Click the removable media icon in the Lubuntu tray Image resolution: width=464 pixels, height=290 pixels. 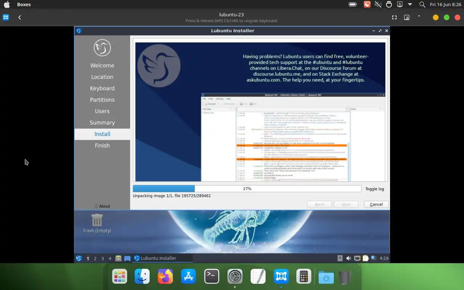pyautogui.click(x=340, y=258)
